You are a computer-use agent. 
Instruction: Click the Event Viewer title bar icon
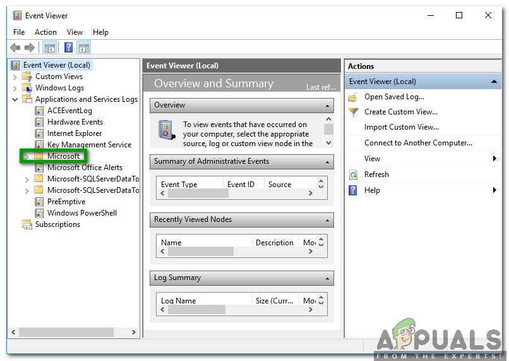click(17, 16)
